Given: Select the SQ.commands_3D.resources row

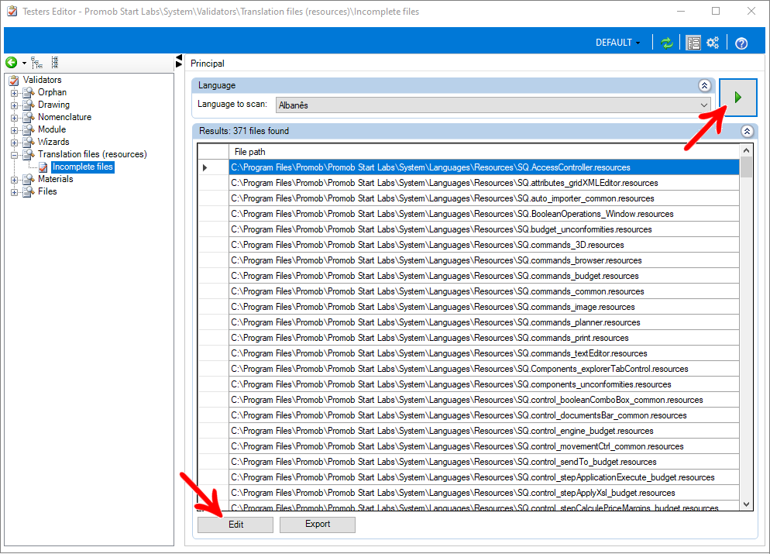Looking at the screenshot, I should coord(483,245).
